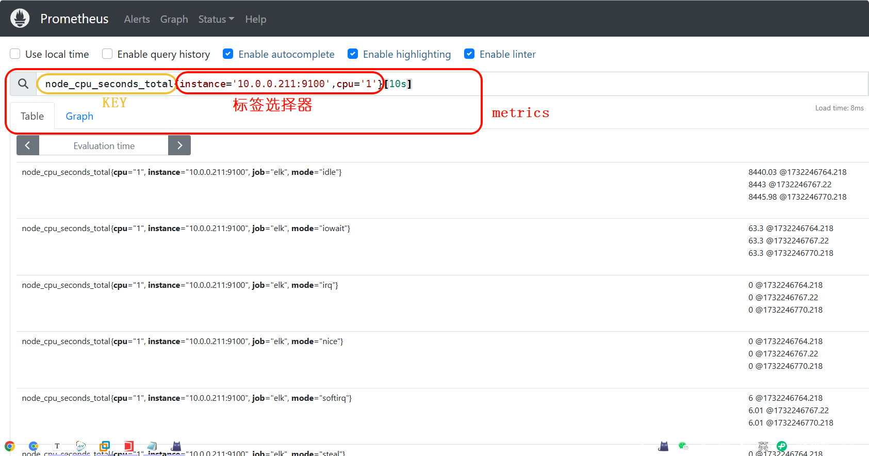
Task: Expand the Status dropdown in navbar
Action: point(216,19)
